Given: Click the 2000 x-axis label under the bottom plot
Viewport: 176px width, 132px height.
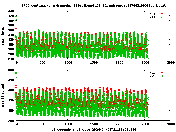Looking at the screenshot, I should [x=119, y=124].
